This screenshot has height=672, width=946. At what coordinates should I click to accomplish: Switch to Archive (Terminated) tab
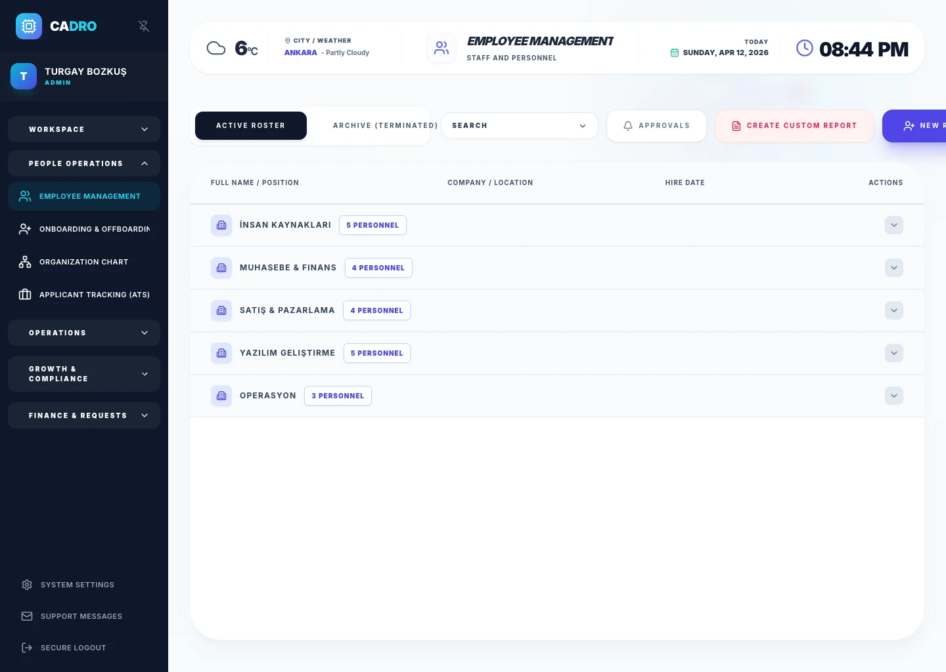point(385,125)
